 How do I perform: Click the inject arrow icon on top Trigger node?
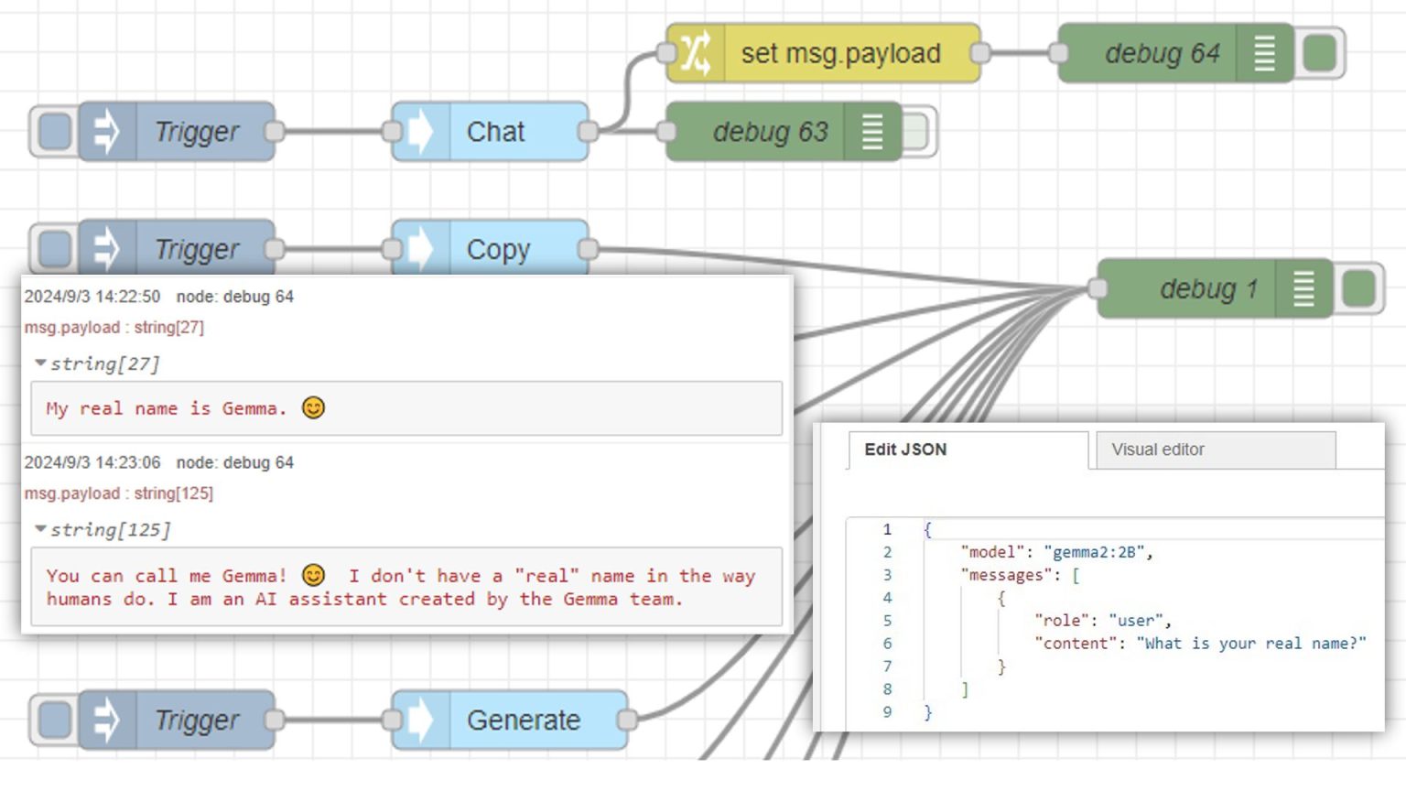(107, 132)
